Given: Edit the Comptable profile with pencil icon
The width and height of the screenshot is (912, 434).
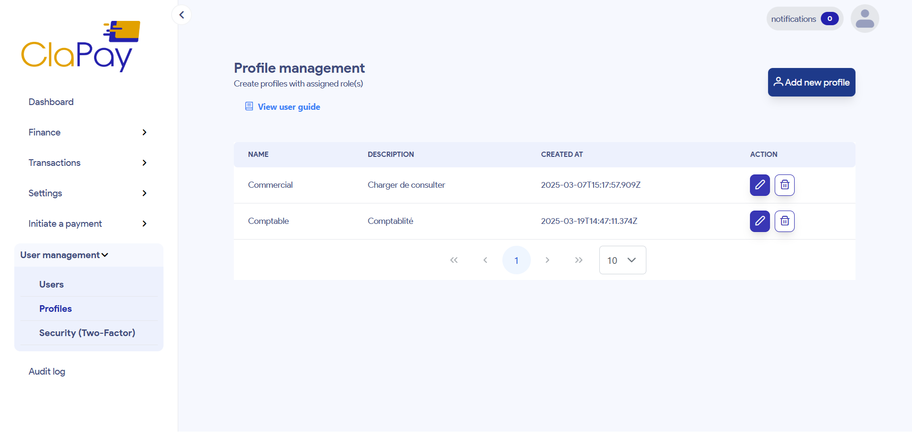Looking at the screenshot, I should [x=759, y=221].
